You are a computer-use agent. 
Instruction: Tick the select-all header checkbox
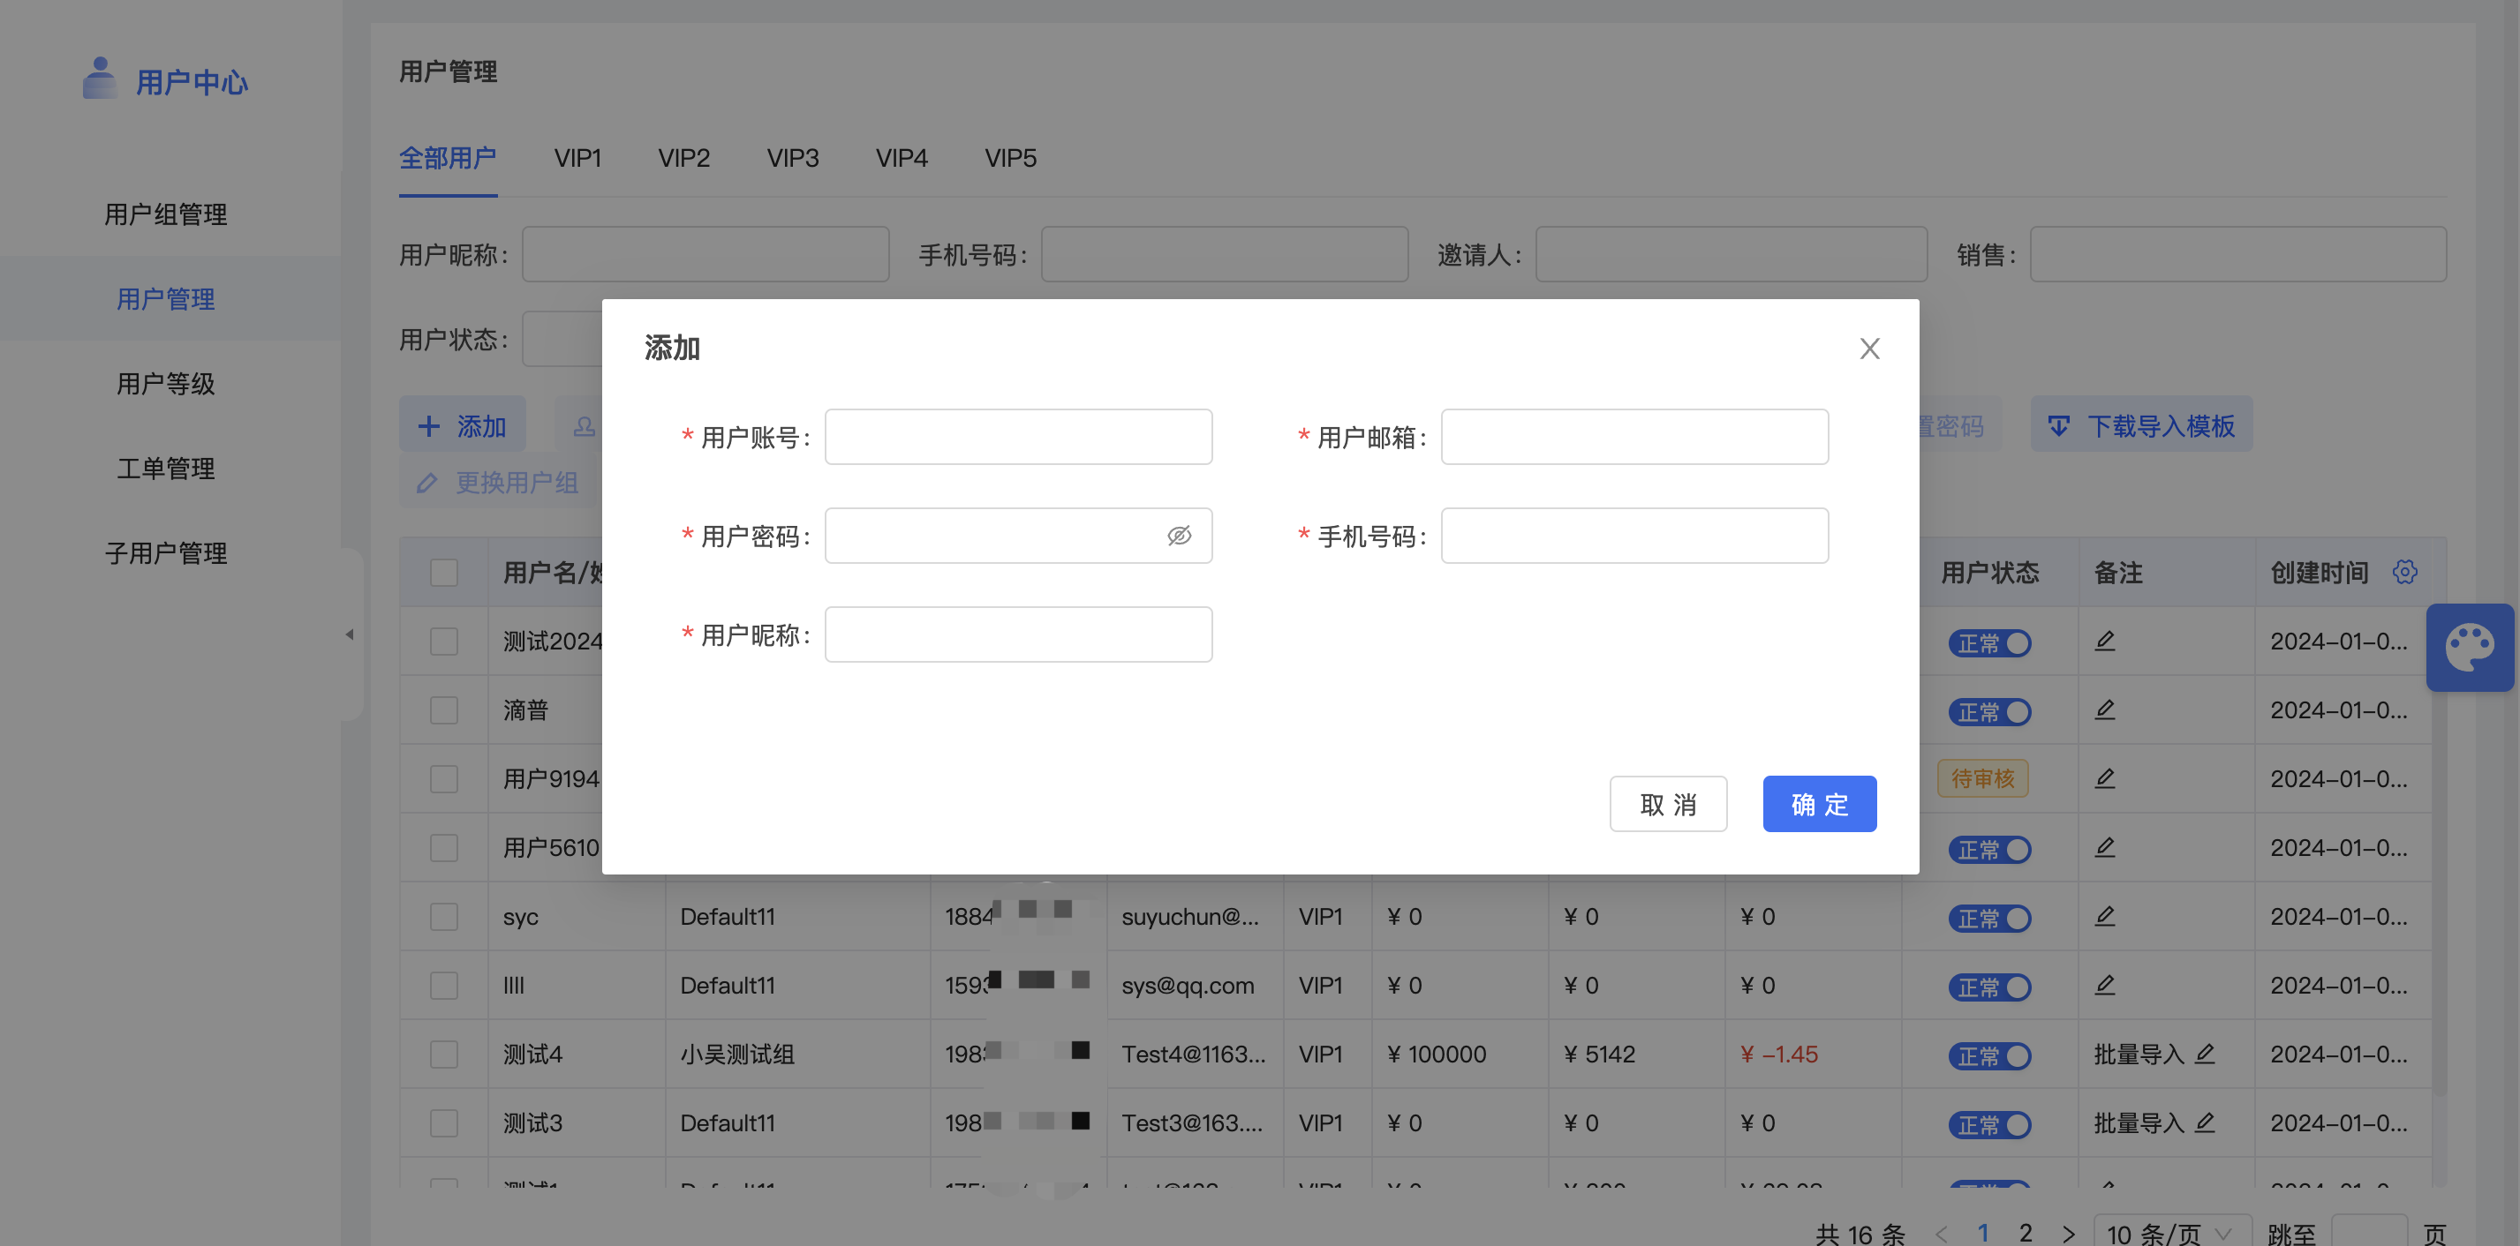point(444,572)
